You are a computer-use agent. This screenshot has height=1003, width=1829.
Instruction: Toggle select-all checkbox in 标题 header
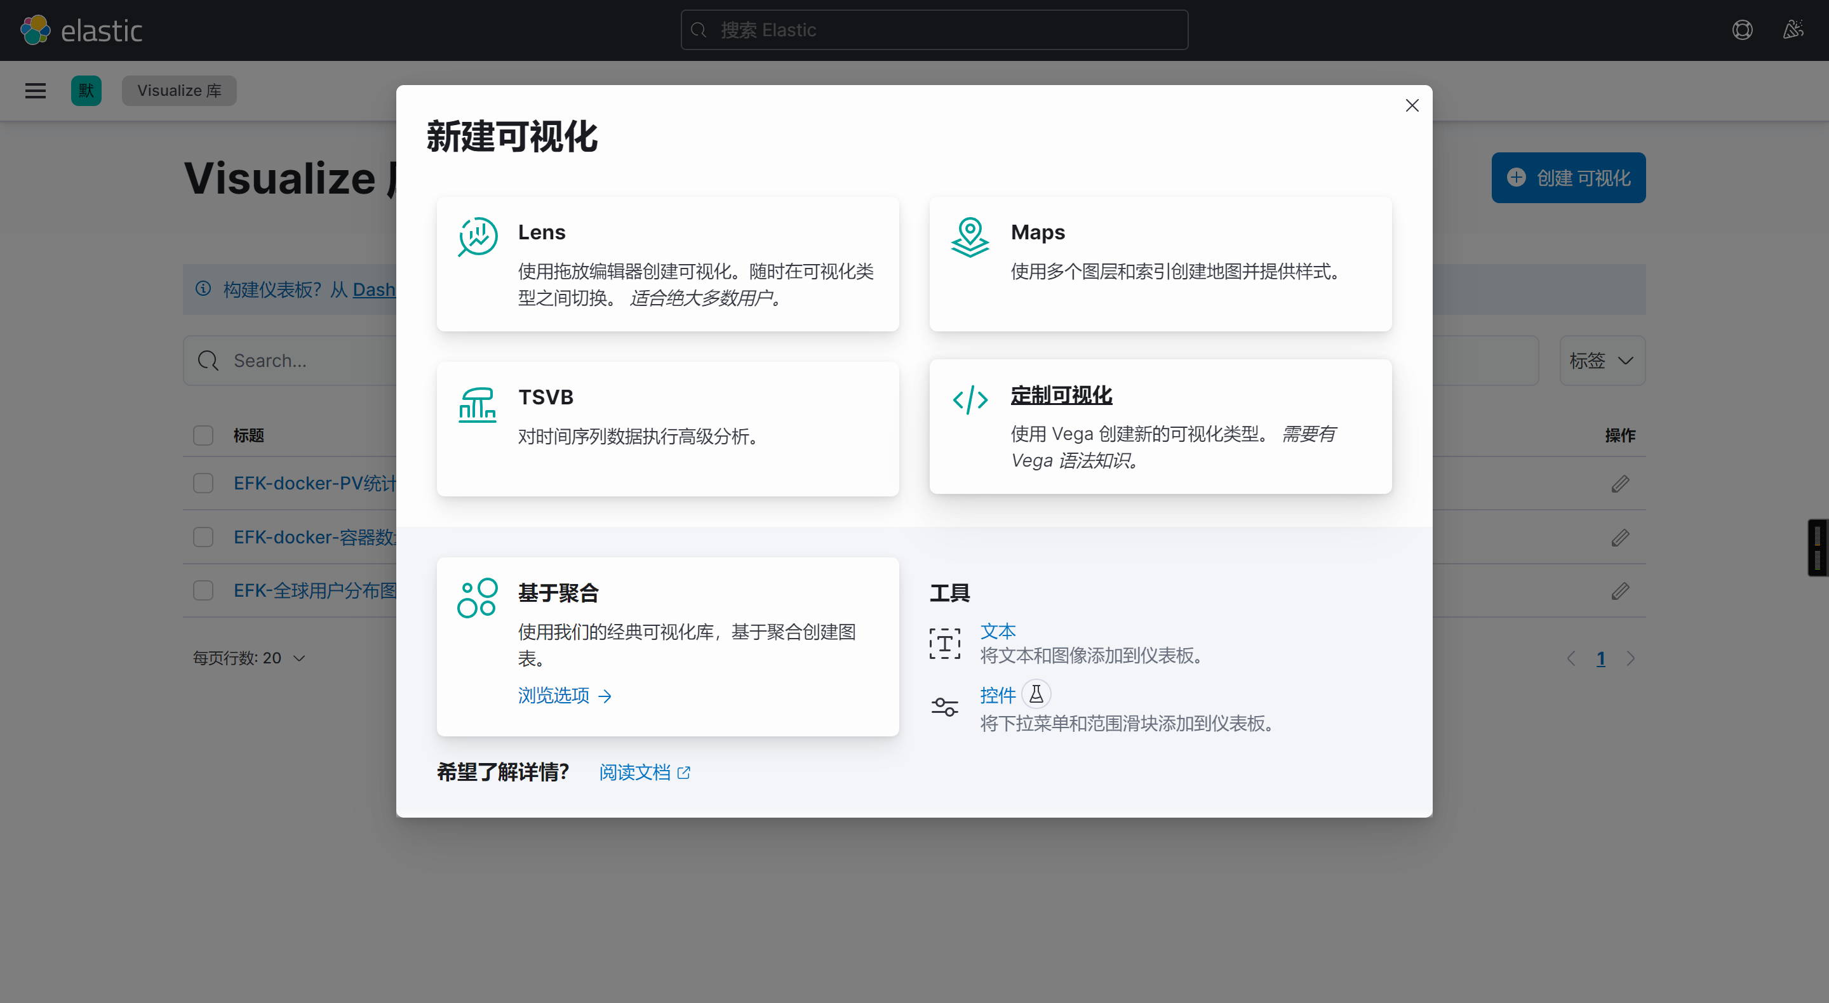coord(203,435)
